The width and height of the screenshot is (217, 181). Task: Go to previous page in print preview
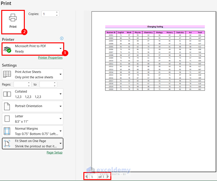click(86, 176)
